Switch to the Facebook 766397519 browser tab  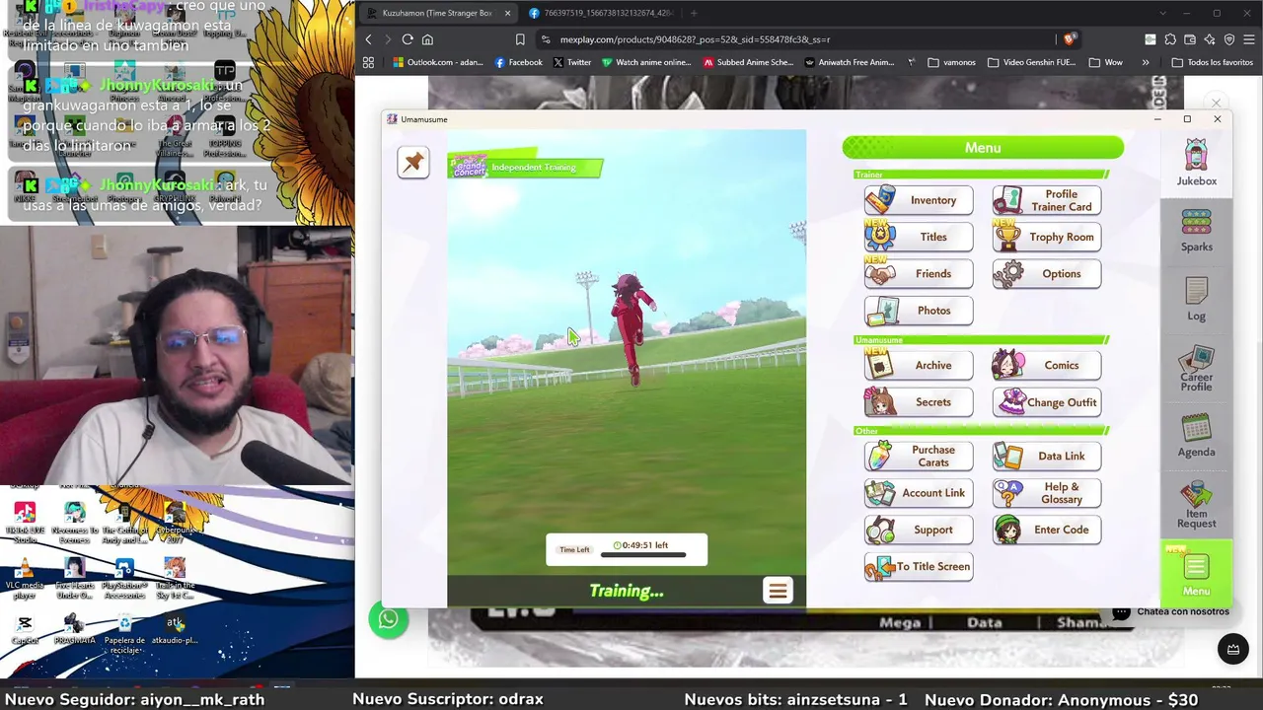click(x=600, y=13)
